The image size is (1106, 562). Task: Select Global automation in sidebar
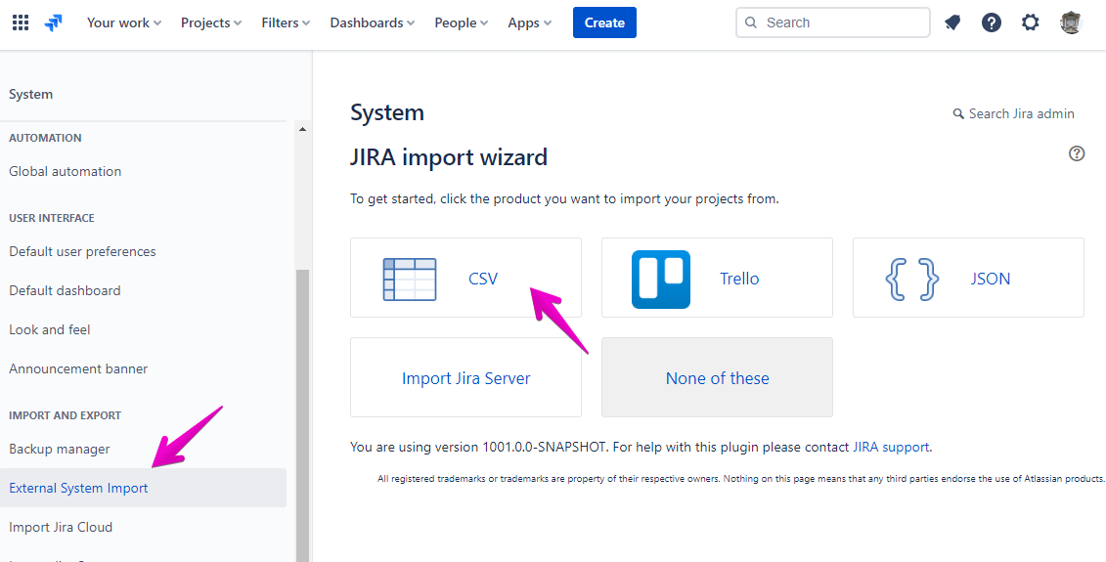coord(66,171)
